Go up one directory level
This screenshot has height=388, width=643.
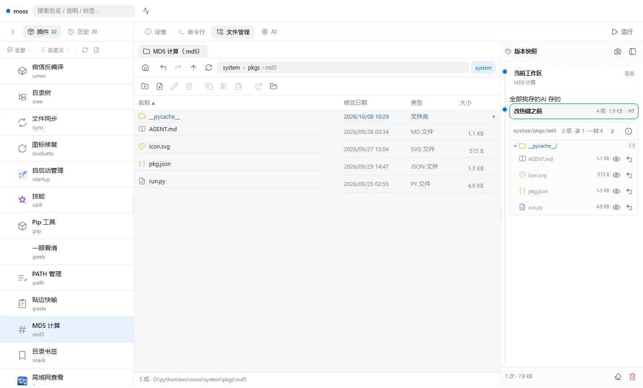[193, 68]
